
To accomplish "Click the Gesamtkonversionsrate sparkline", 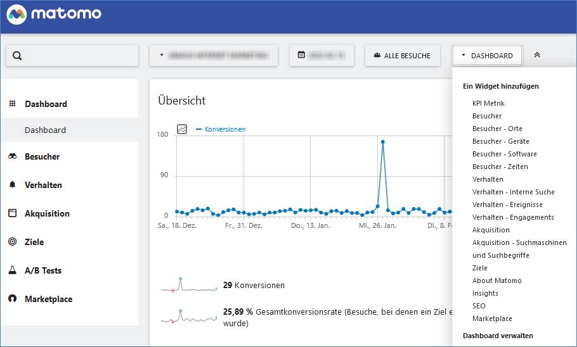I will pos(189,317).
